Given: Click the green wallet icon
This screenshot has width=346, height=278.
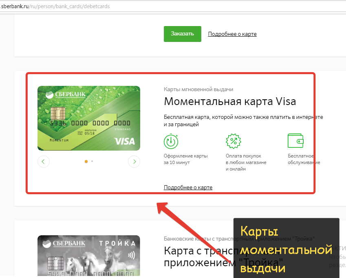Looking at the screenshot, I should (x=296, y=141).
